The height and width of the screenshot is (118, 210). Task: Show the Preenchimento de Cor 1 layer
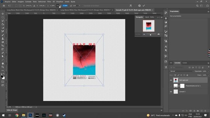pos(171,86)
